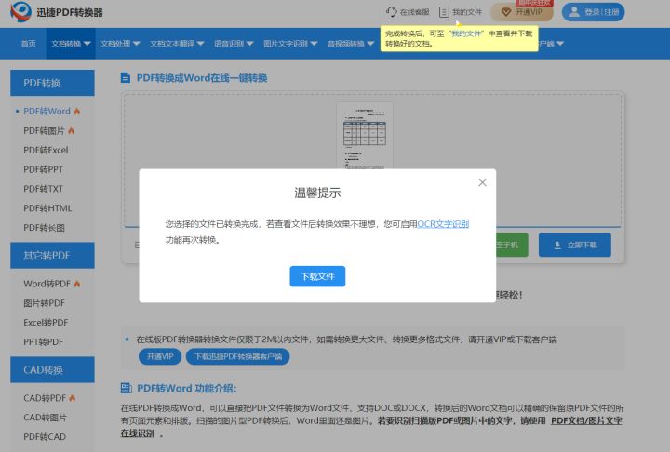Expand the 语音识别 dropdown menu
This screenshot has width=670, height=452.
tap(234, 44)
